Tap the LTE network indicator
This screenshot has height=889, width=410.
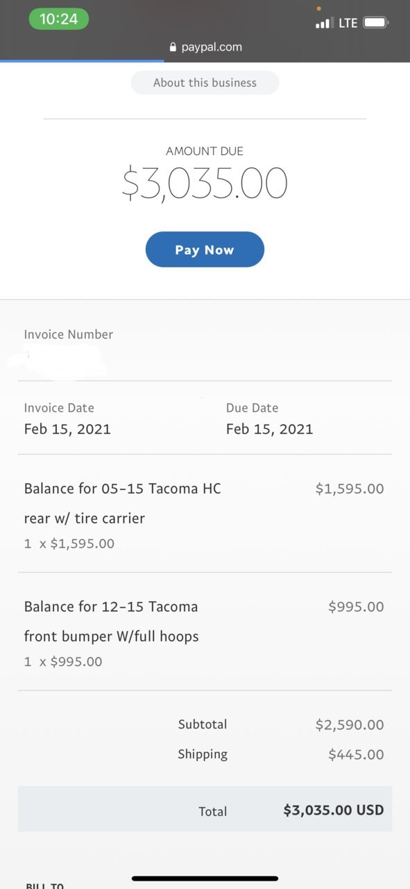pyautogui.click(x=348, y=23)
